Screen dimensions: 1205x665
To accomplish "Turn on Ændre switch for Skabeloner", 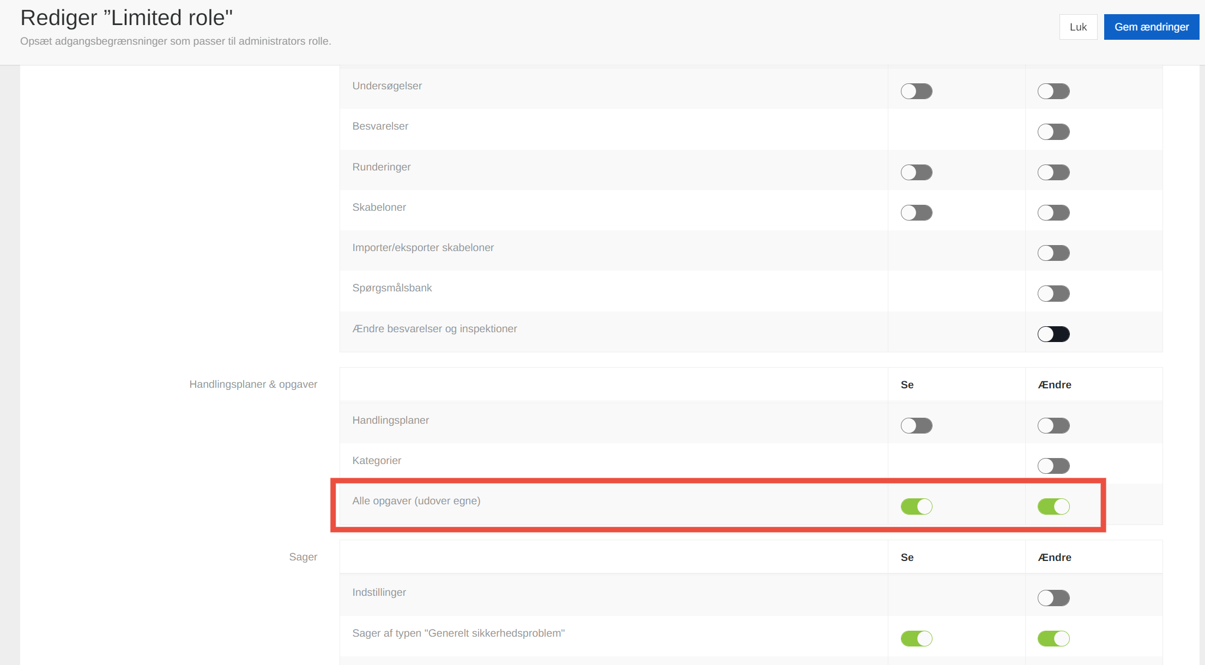I will (1053, 212).
